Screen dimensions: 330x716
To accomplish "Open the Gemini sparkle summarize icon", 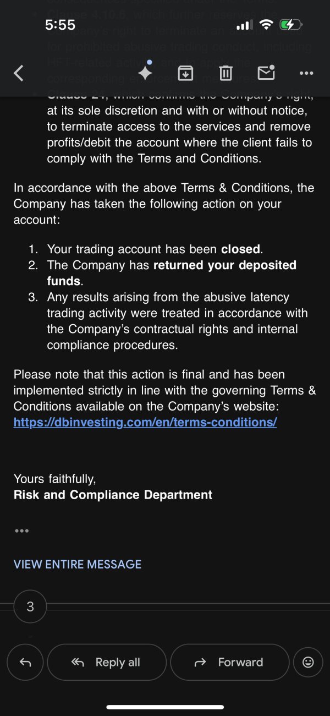I will click(x=145, y=73).
